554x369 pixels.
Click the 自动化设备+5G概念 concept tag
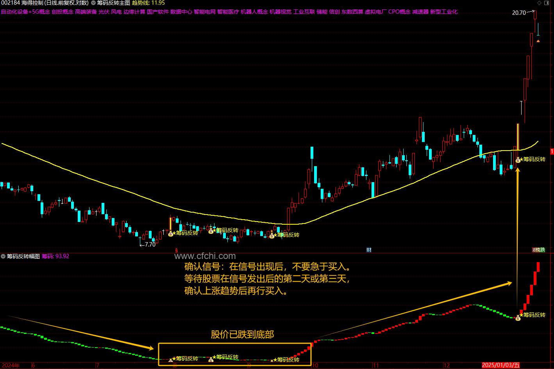25,12
